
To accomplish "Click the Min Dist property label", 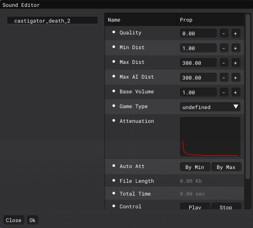I will pyautogui.click(x=132, y=47).
